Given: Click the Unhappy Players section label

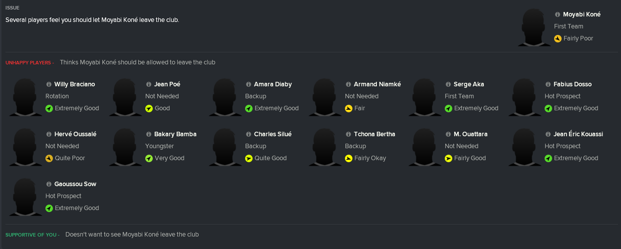Looking at the screenshot, I should 29,63.
